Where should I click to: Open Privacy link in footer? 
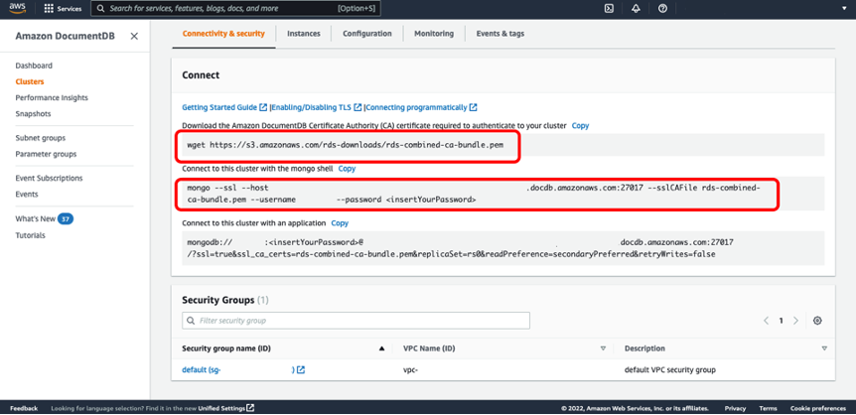click(736, 408)
